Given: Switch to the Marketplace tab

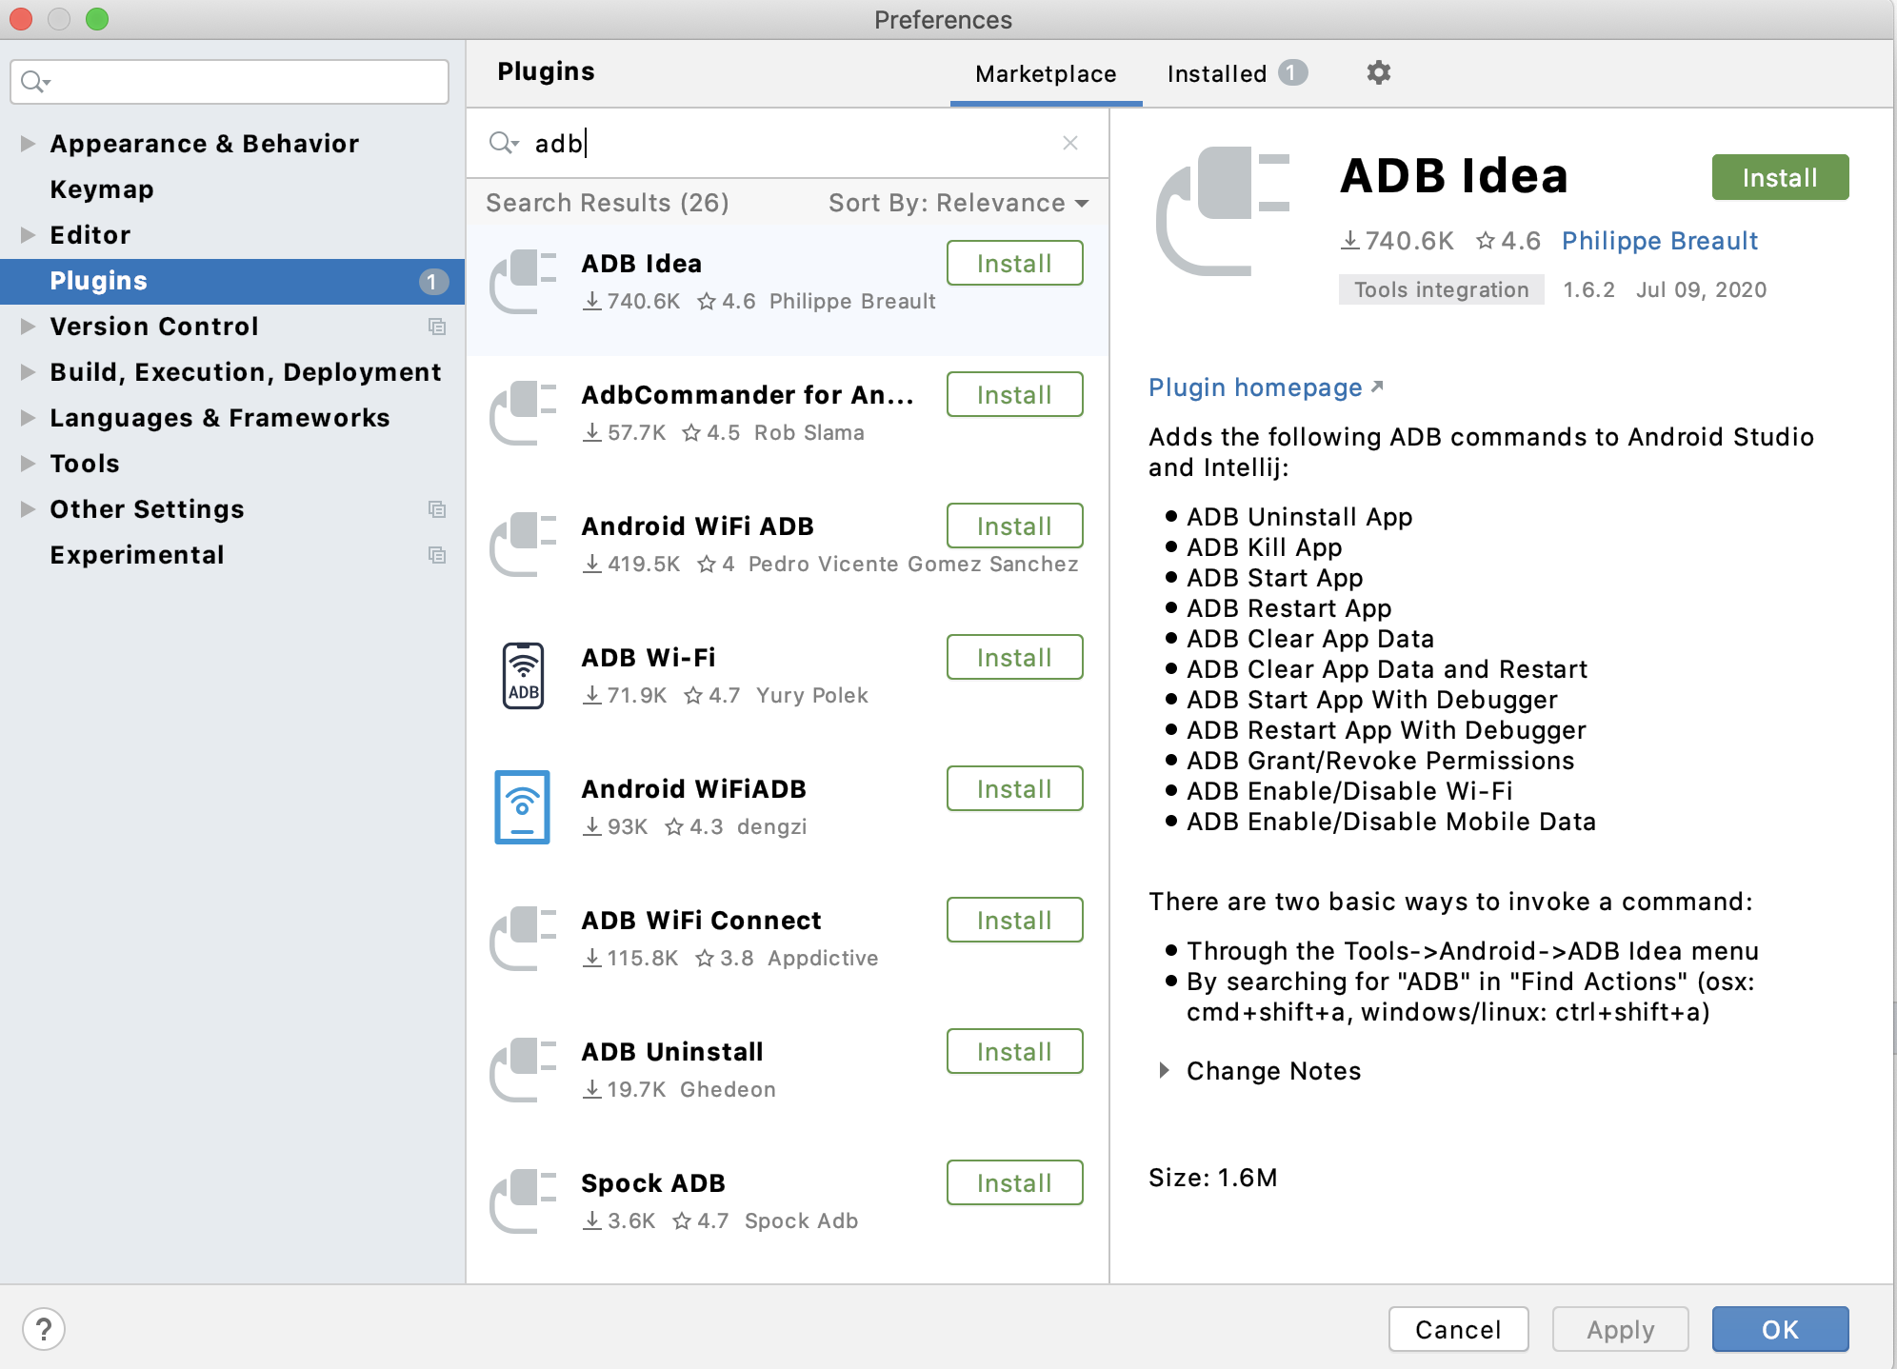Looking at the screenshot, I should [1046, 73].
